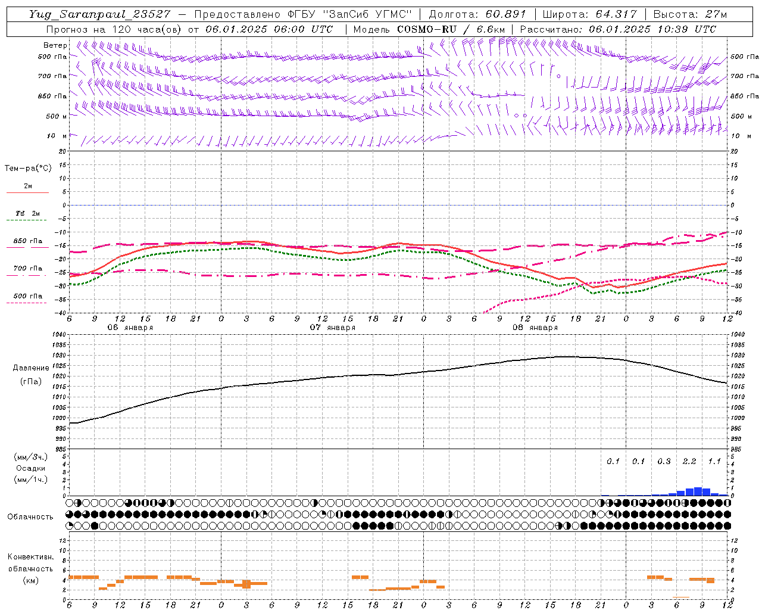Click the 3-hour precipitation value 2.2
This screenshot has width=762, height=610.
[x=689, y=462]
